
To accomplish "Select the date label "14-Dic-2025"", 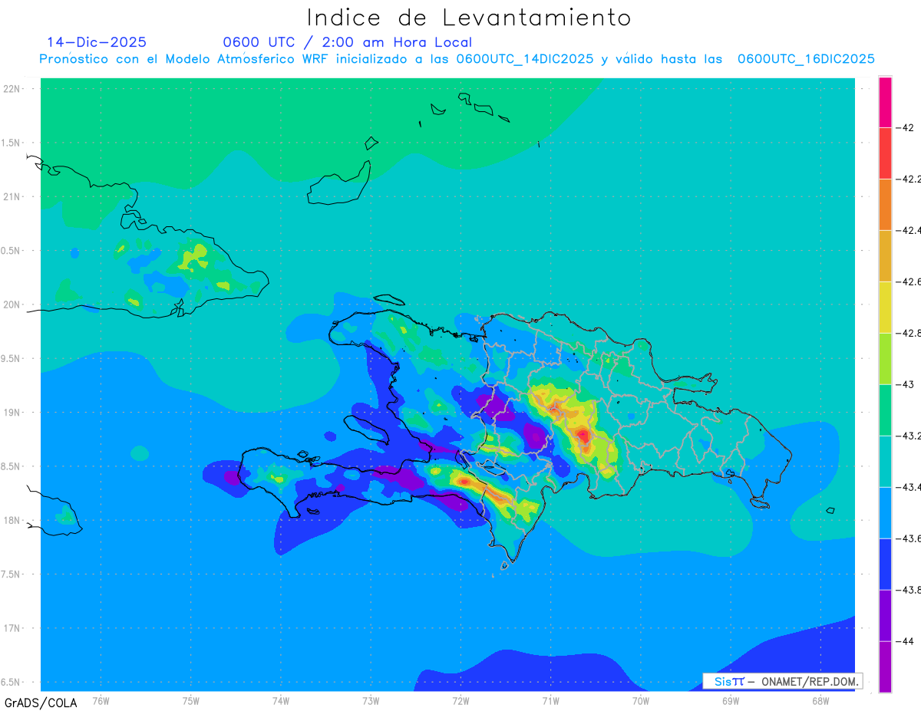I will (x=97, y=42).
